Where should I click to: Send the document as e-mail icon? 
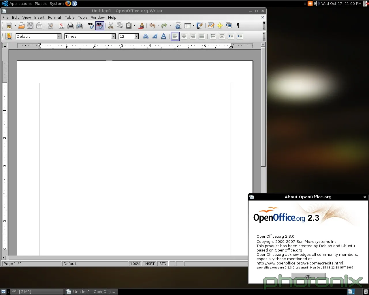coord(39,26)
